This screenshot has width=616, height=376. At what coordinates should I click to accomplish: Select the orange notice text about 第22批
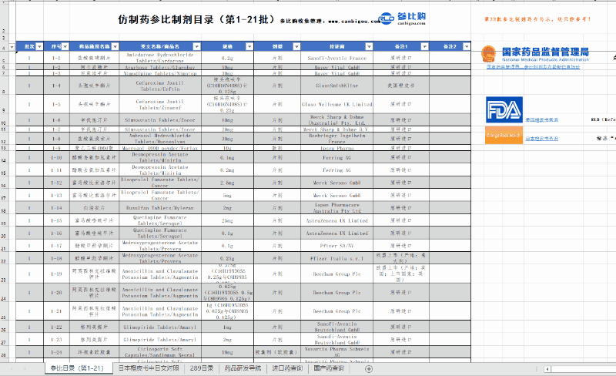point(537,19)
